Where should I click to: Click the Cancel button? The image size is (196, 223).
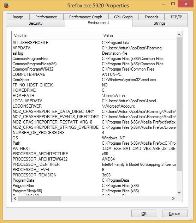pyautogui.click(x=175, y=213)
